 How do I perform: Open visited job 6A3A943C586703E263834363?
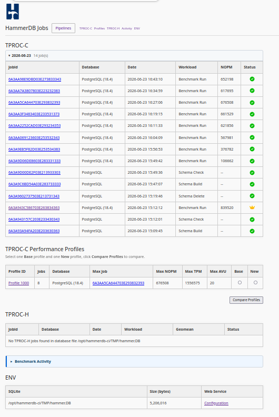point(34,207)
